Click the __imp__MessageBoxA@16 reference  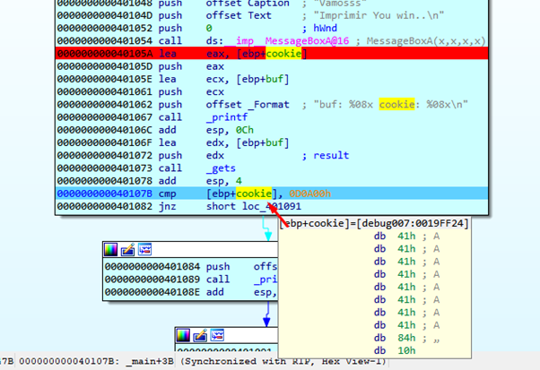[x=286, y=41]
